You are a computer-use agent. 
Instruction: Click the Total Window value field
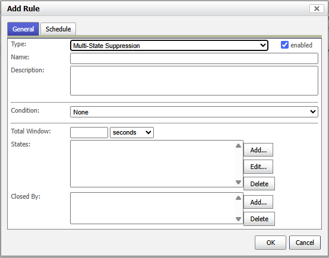coord(89,132)
